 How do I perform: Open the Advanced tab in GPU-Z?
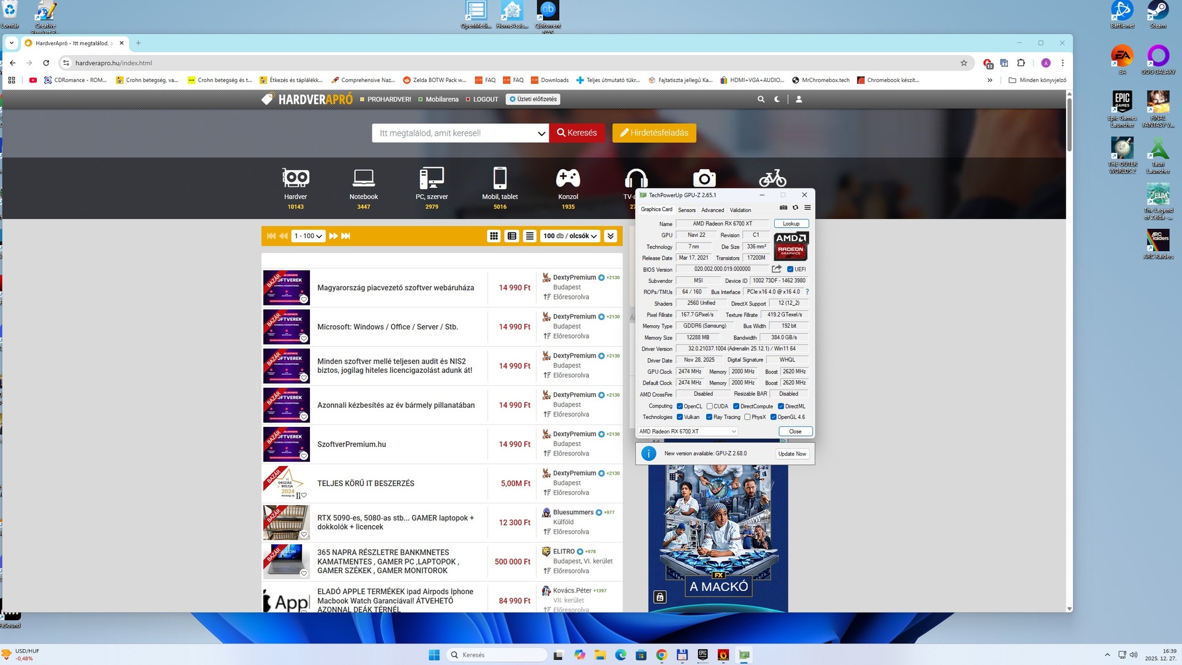pyautogui.click(x=712, y=210)
